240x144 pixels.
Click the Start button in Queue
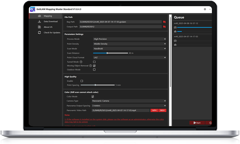click(x=197, y=123)
